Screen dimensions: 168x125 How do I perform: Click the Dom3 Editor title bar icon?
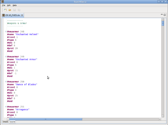pyautogui.click(x=2, y=2)
